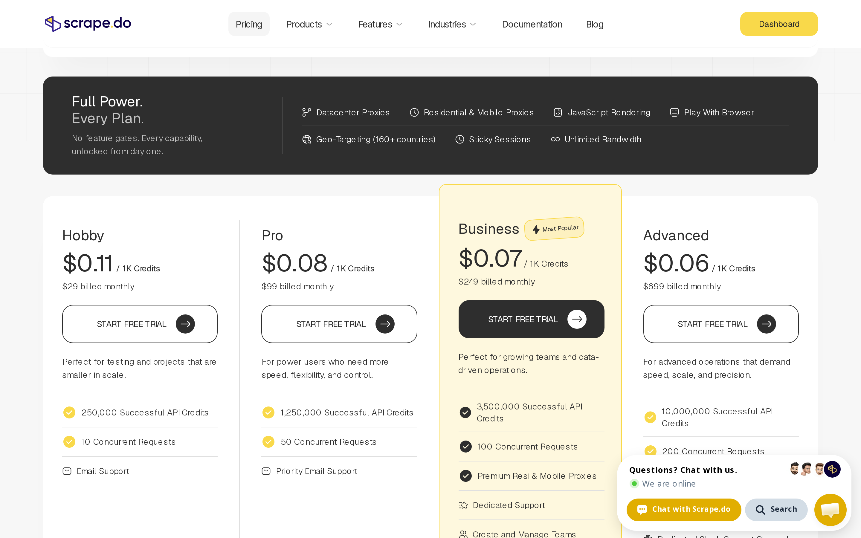The height and width of the screenshot is (538, 861).
Task: Click the $99 billed monthly text
Action: click(297, 286)
